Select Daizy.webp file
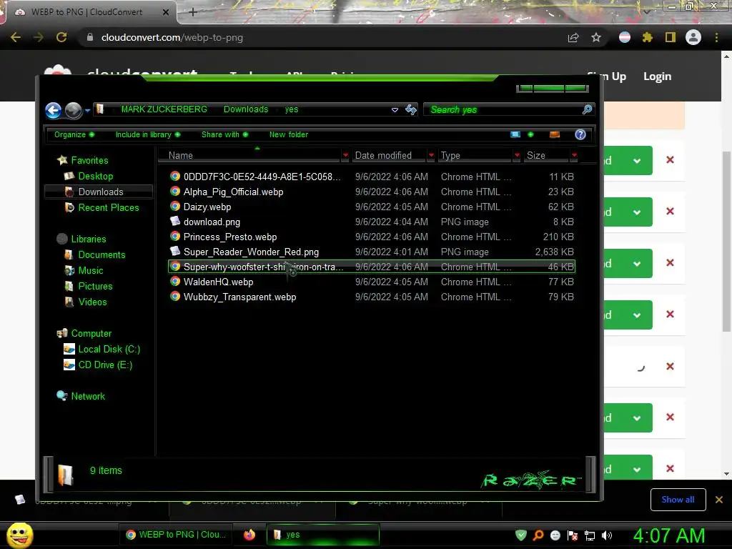 pyautogui.click(x=372, y=207)
